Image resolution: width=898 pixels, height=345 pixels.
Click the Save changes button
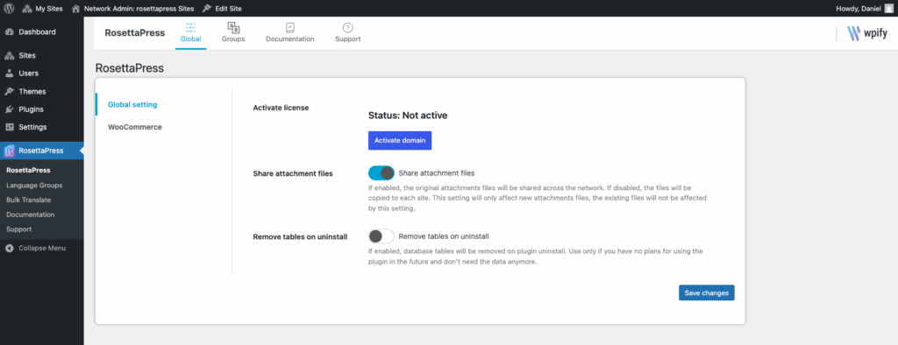point(707,293)
